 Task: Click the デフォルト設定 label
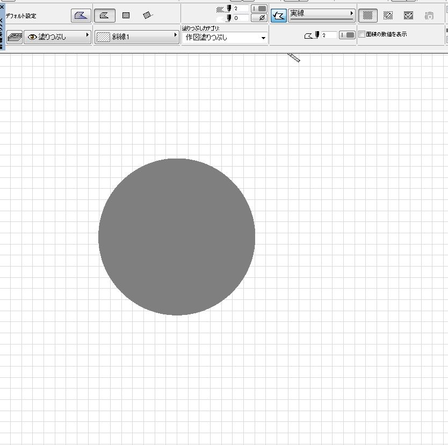tap(21, 16)
